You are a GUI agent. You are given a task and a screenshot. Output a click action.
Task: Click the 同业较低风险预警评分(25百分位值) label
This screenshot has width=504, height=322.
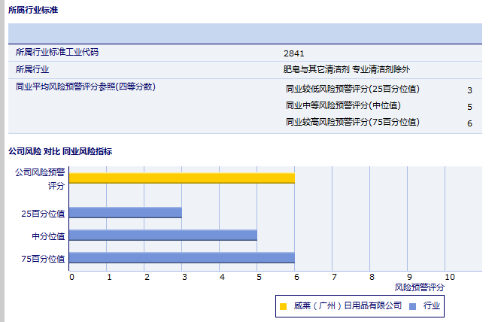(352, 90)
